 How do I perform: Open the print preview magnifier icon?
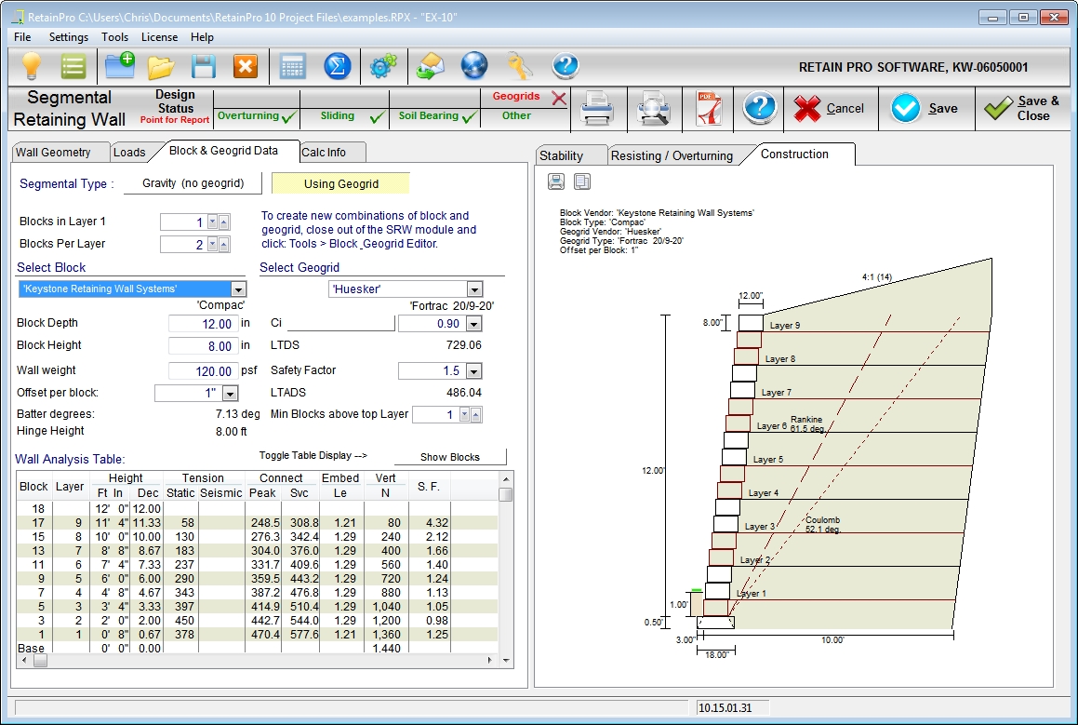pos(652,109)
